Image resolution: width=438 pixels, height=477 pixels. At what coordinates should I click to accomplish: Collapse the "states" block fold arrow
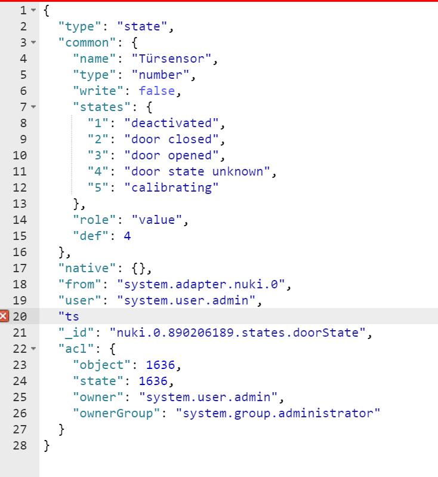33,107
